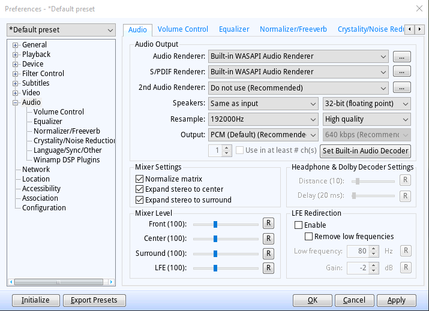Click Set Built-in Audio Decoder

(x=365, y=151)
